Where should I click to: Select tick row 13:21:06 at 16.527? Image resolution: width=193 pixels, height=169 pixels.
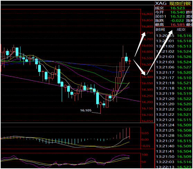click(x=174, y=67)
